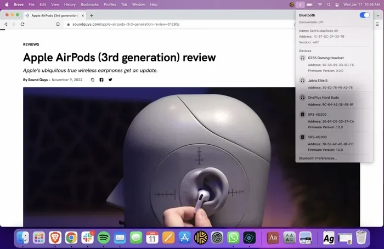The width and height of the screenshot is (384, 249).
Task: Select the Jabra Elite 5 device
Action: click(x=318, y=81)
